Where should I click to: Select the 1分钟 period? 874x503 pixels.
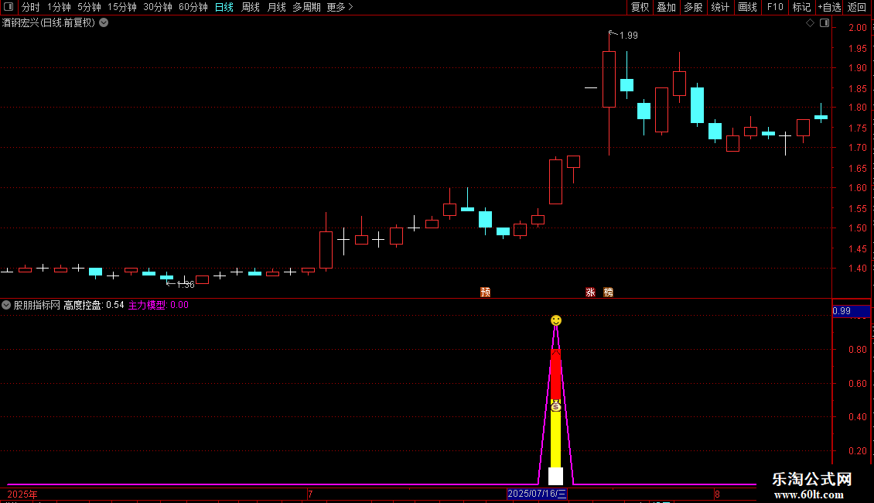click(x=59, y=7)
